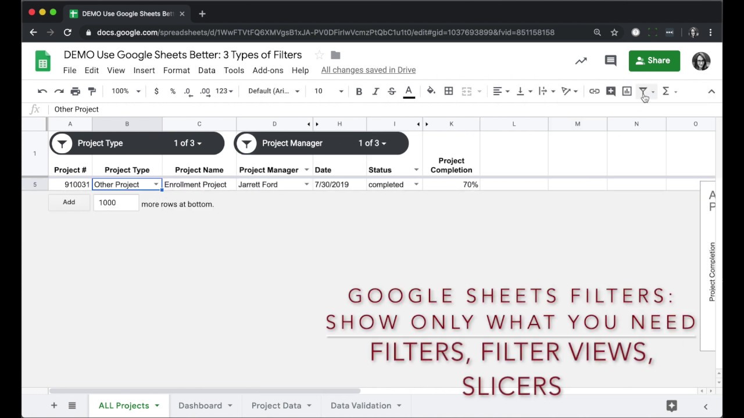
Task: Open more number formats 123 dropdown
Action: point(224,91)
